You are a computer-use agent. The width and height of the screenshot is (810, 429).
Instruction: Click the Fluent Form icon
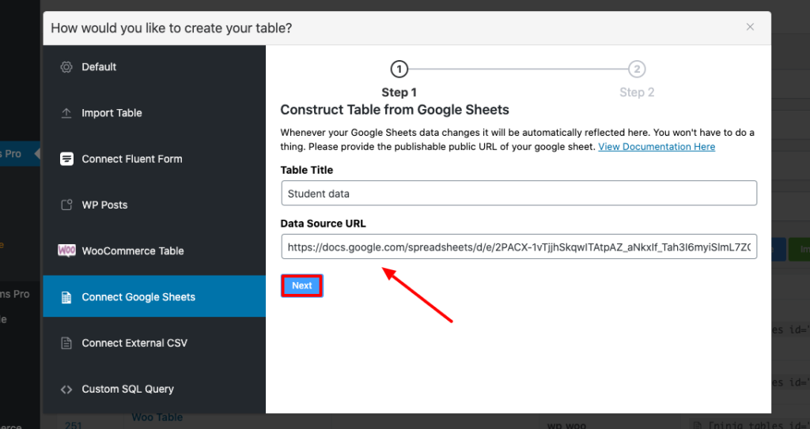pos(66,159)
